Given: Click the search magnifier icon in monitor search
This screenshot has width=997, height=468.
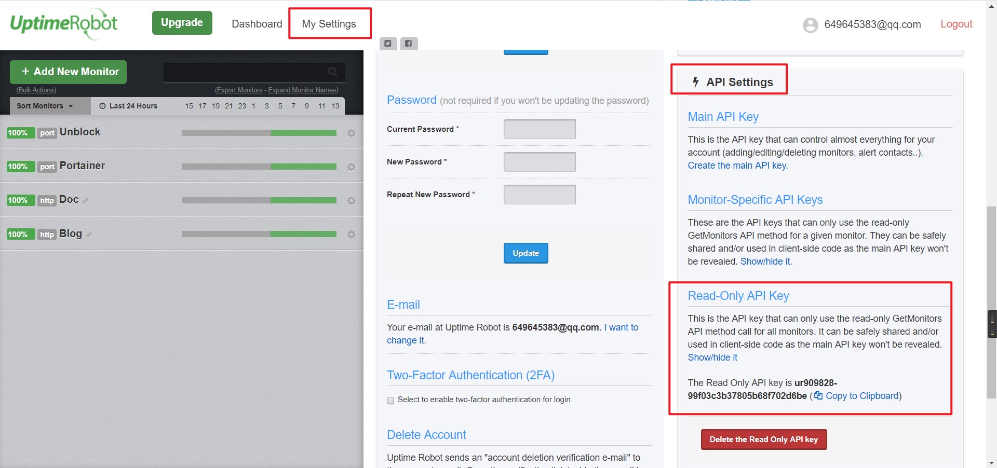Looking at the screenshot, I should 332,72.
